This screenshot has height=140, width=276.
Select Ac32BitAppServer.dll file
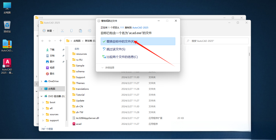coord(87,118)
